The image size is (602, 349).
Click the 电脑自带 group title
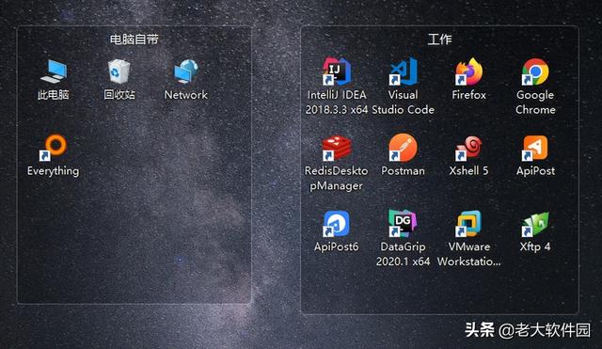134,40
